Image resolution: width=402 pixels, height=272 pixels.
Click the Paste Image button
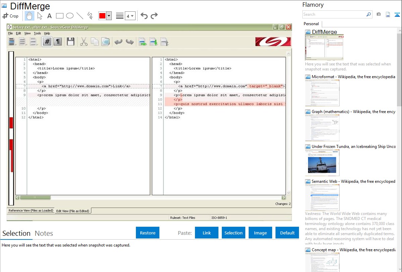[260, 233]
